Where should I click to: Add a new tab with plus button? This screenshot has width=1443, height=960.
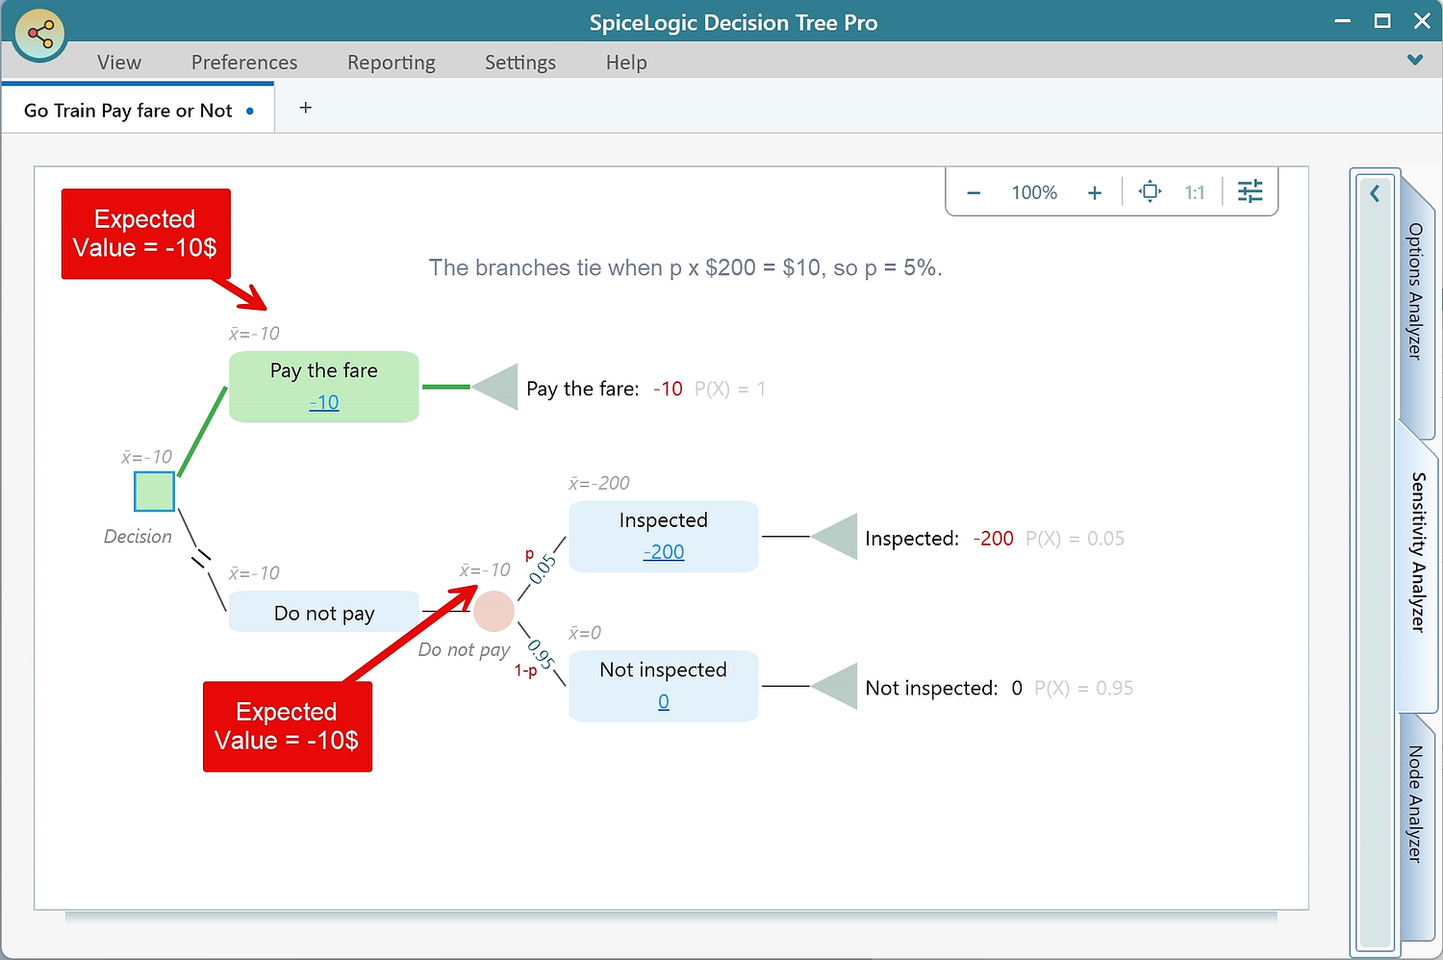click(x=306, y=108)
